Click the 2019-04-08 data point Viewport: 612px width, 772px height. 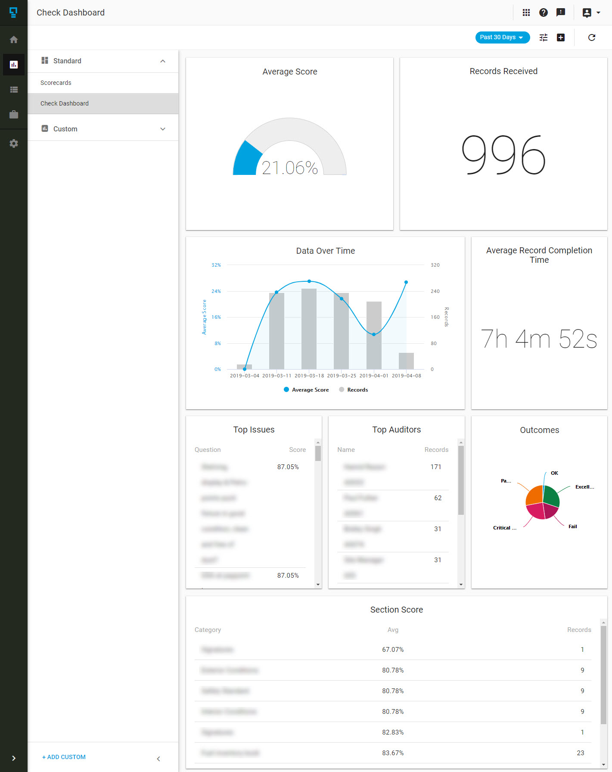[x=406, y=282]
